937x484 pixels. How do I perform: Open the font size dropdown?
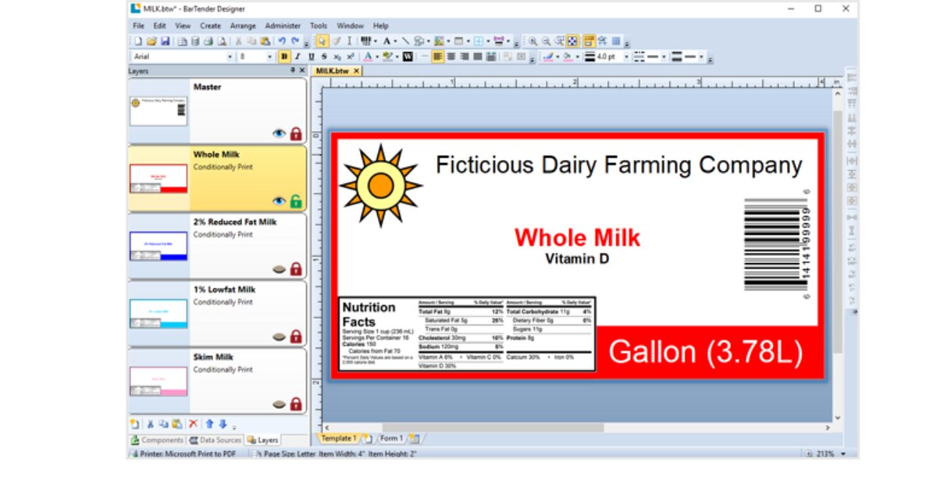pos(270,57)
